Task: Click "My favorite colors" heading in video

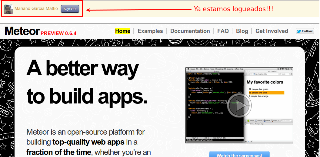Action: point(265,82)
